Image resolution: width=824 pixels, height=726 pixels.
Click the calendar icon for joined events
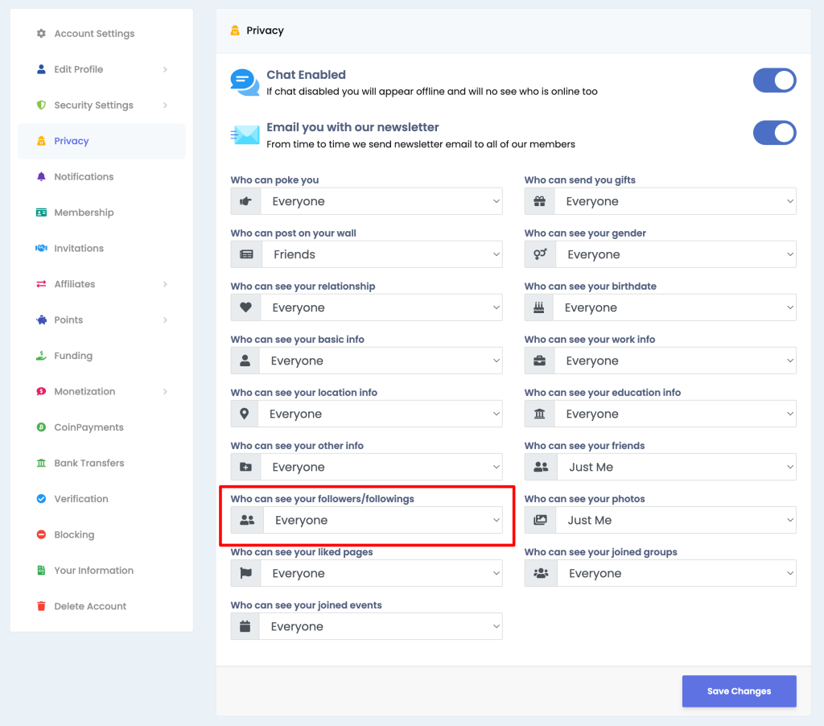pyautogui.click(x=245, y=626)
